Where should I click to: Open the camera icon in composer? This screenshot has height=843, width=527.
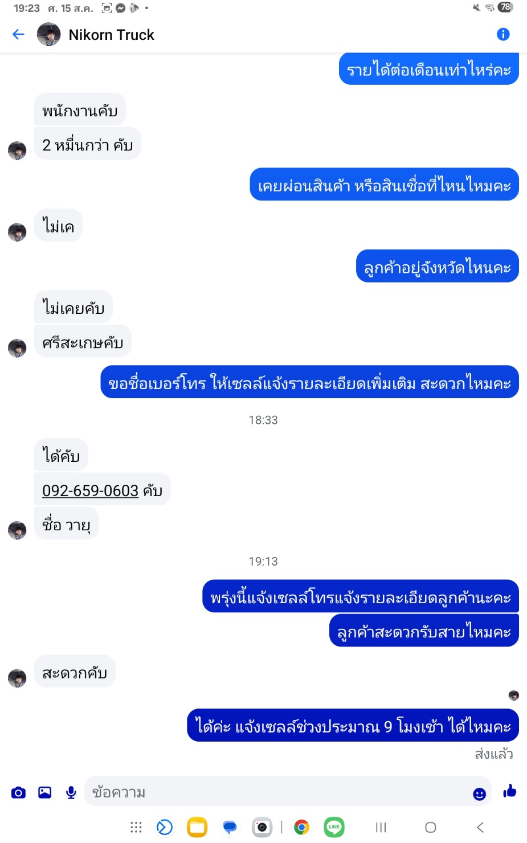coord(18,792)
